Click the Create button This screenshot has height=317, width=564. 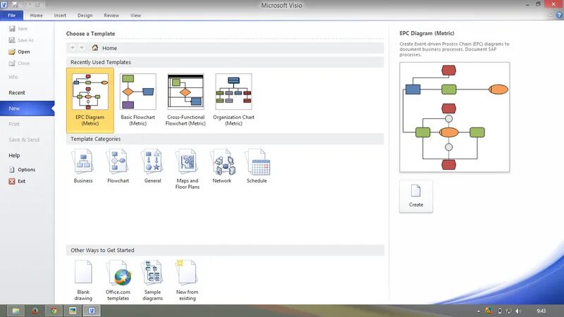point(416,197)
